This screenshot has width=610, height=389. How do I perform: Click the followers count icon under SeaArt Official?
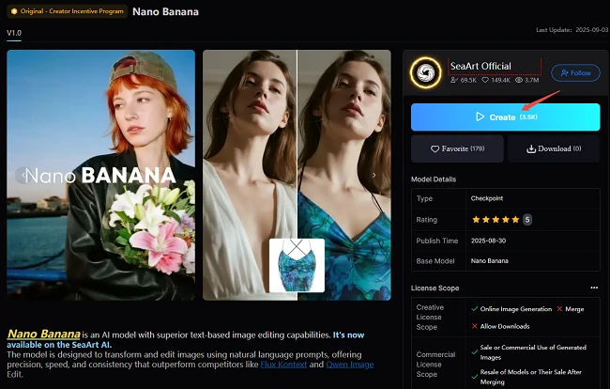[x=456, y=82]
